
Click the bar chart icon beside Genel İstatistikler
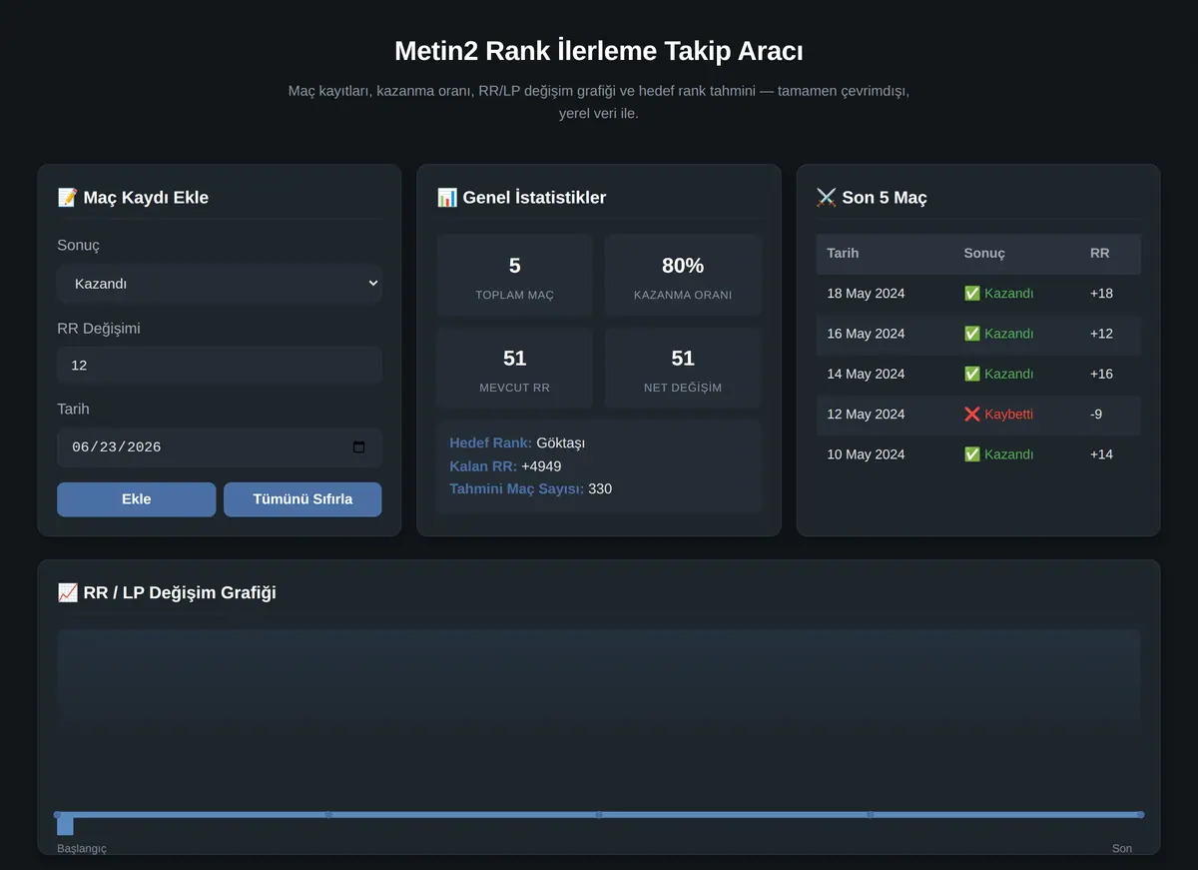446,198
